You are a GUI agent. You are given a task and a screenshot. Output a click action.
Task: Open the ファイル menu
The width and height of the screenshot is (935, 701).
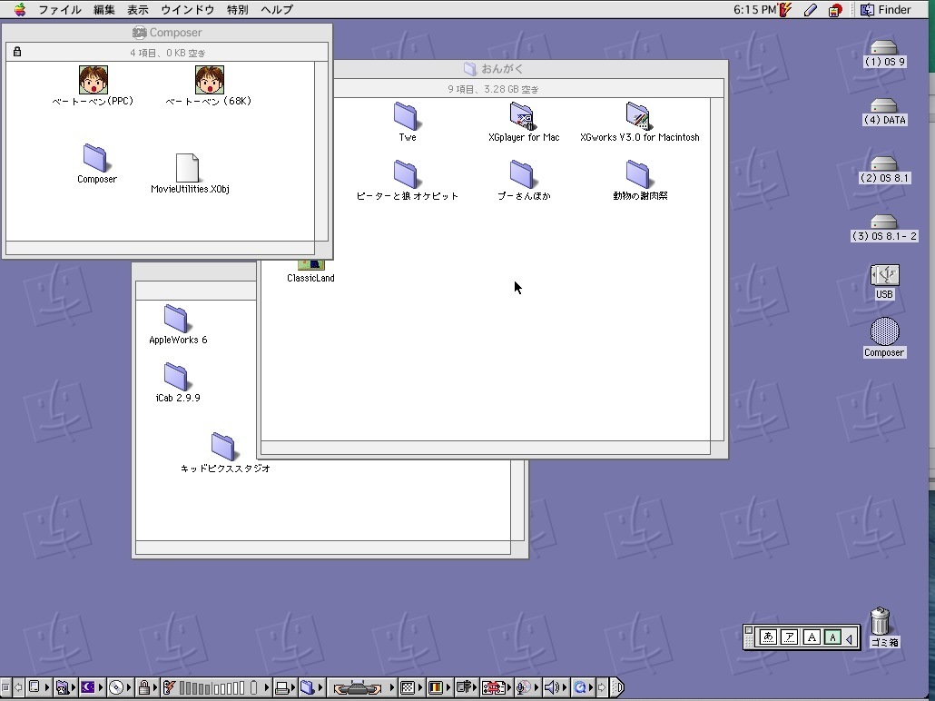coord(60,10)
